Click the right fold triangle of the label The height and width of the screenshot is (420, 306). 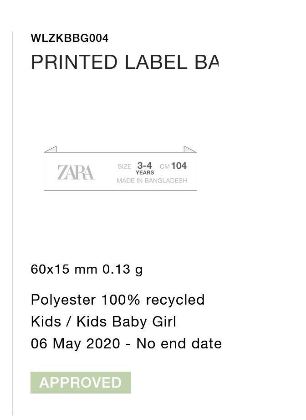pos(189,149)
